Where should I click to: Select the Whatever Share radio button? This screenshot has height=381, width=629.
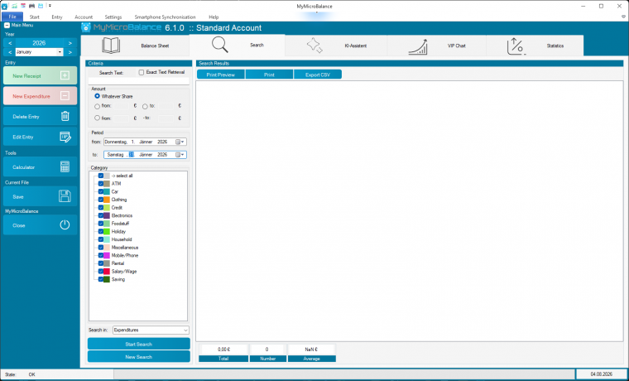click(x=97, y=96)
